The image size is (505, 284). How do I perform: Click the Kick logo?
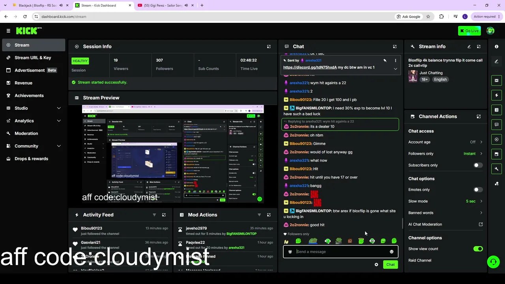(x=28, y=31)
